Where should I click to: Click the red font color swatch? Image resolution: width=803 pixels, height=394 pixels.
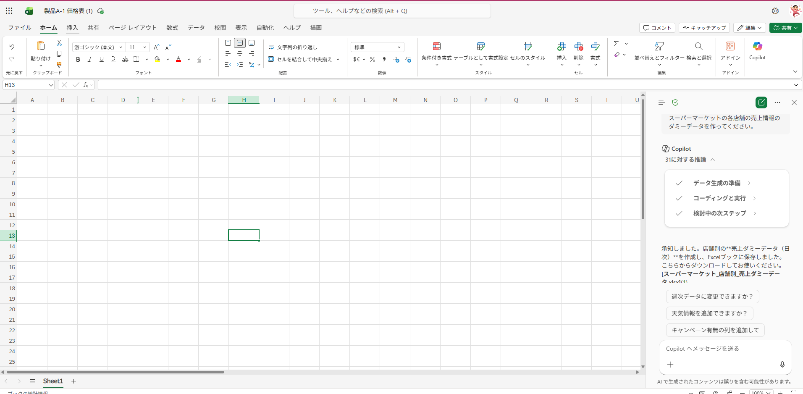(178, 60)
